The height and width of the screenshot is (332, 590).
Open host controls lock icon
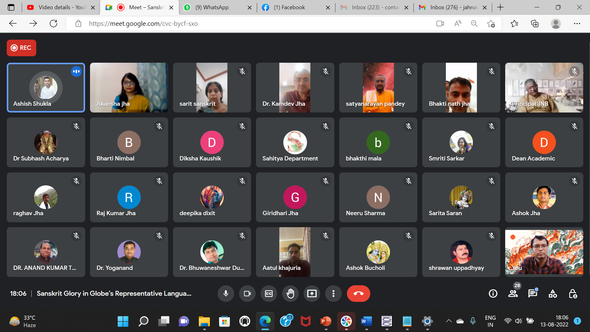click(573, 294)
